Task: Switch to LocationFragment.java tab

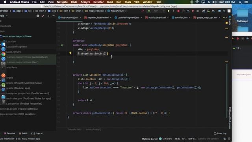Action: tap(128, 17)
